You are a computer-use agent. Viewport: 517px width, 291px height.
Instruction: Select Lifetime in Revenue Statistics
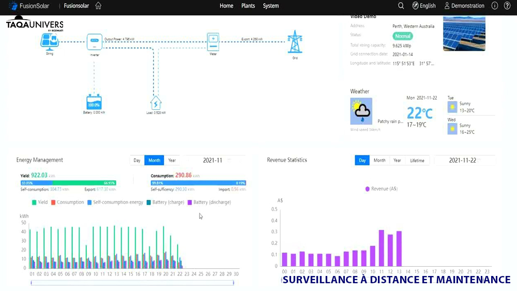[417, 161]
